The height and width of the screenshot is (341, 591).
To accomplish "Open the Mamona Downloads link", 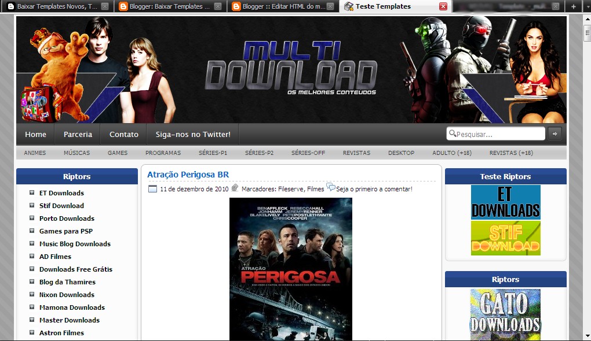I will click(x=72, y=307).
